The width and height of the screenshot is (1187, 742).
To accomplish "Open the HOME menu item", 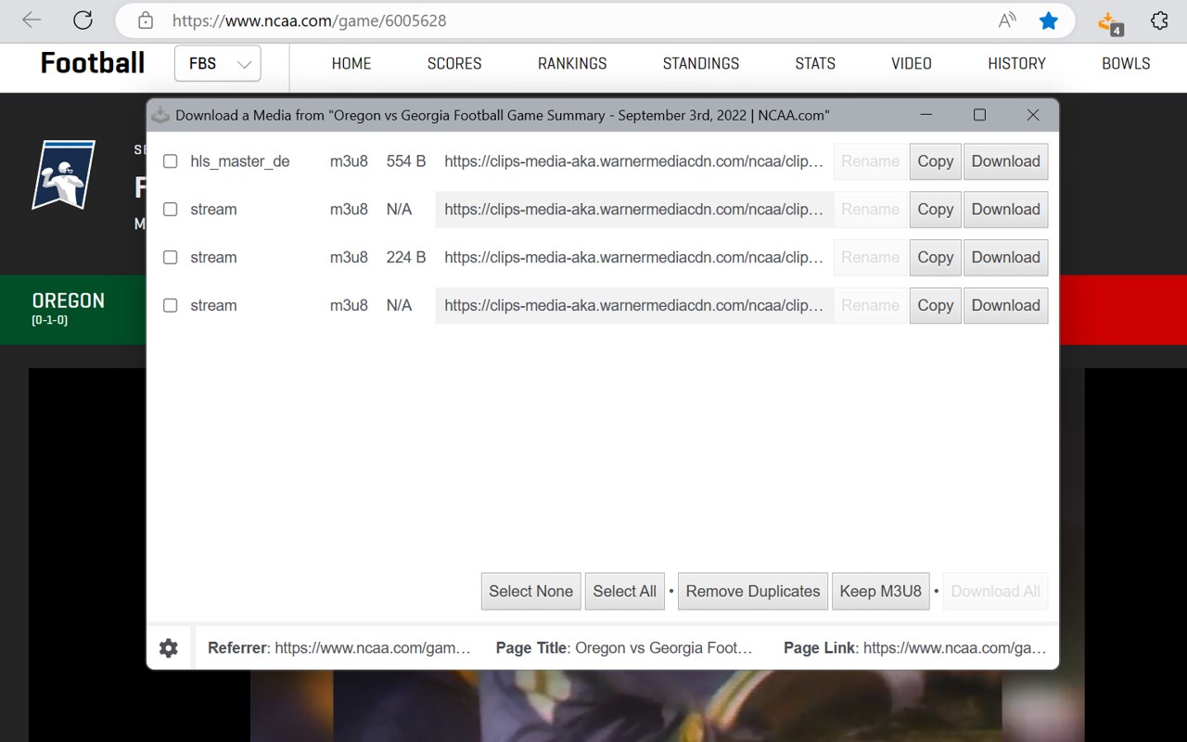I will click(351, 63).
